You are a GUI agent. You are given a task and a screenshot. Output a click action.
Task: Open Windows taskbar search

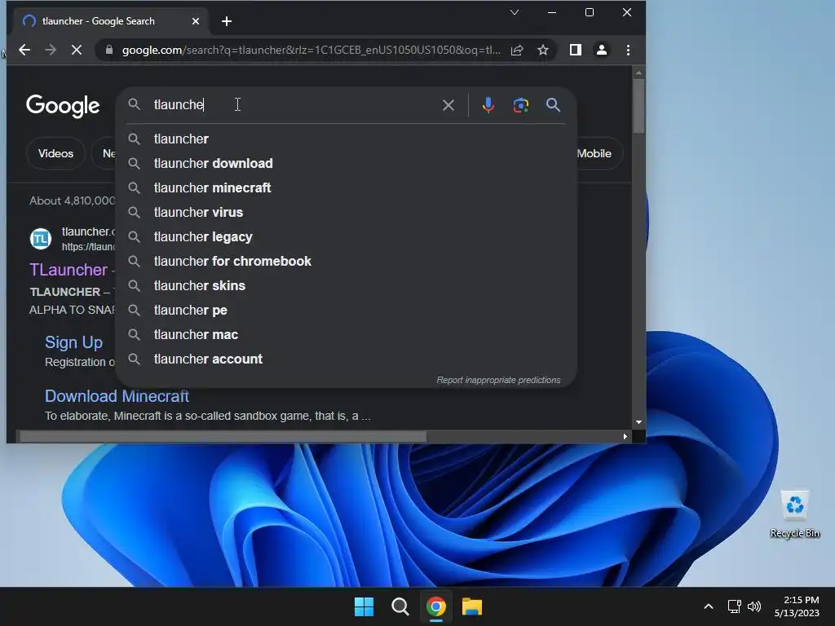pyautogui.click(x=400, y=606)
